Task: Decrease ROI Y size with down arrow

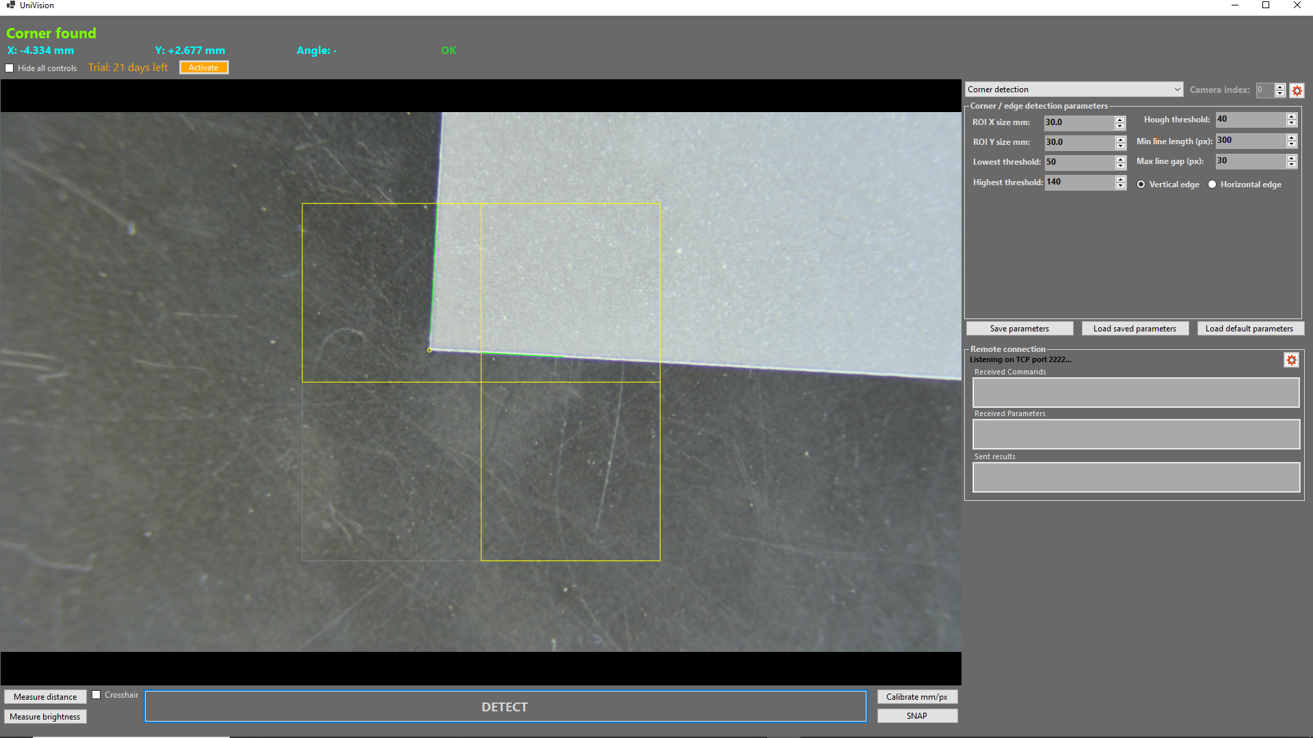Action: (x=1120, y=146)
